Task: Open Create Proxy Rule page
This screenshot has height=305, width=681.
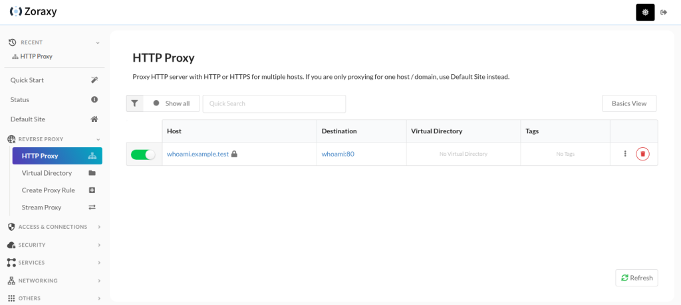Action: click(57, 190)
